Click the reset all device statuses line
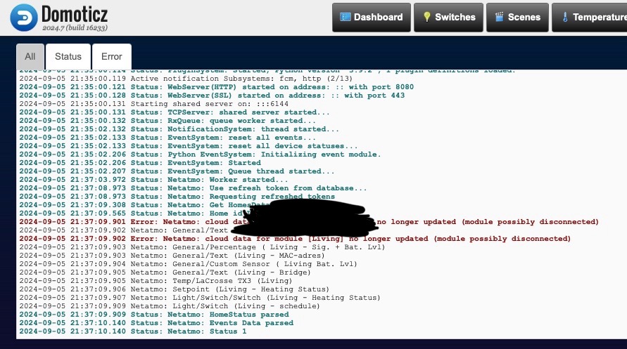The image size is (627, 349). tap(189, 146)
